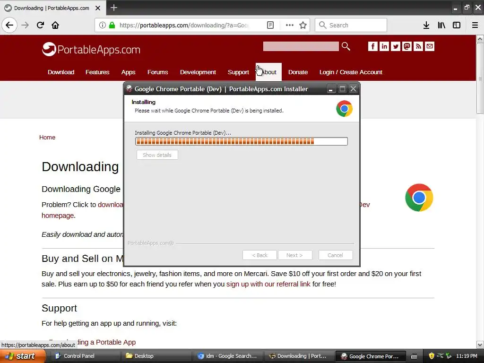Open the Firefox hamburger menu
The width and height of the screenshot is (484, 363).
475,25
